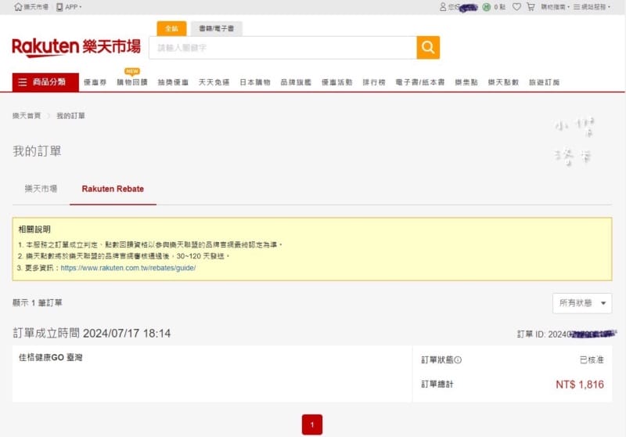Open 樂集點 in the navigation bar
Viewport: 626px width, 437px height.
(466, 82)
